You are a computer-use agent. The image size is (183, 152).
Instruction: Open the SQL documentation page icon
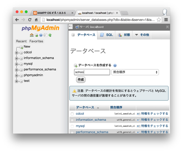pos(45,35)
